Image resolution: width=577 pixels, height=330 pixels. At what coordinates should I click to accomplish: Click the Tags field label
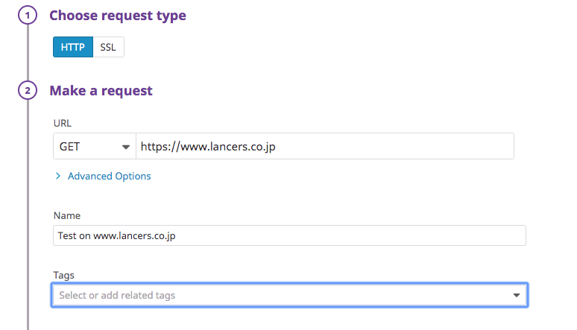64,275
